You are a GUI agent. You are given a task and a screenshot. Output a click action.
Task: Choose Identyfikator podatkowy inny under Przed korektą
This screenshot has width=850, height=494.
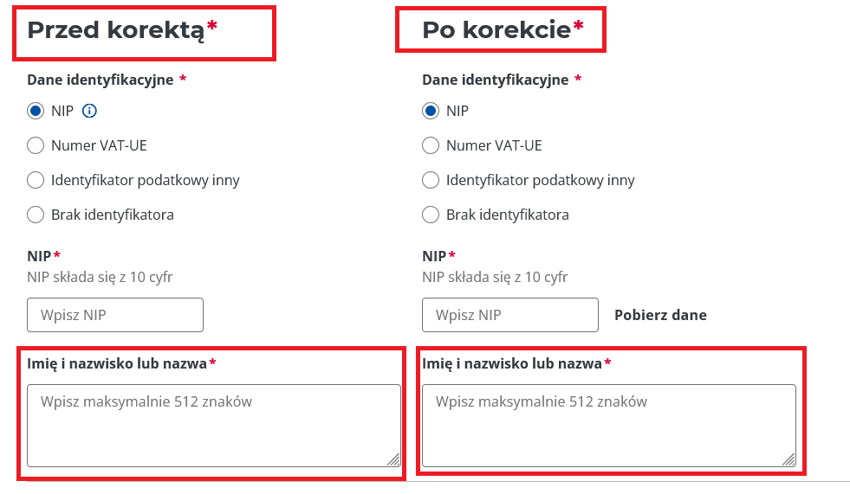(x=36, y=180)
